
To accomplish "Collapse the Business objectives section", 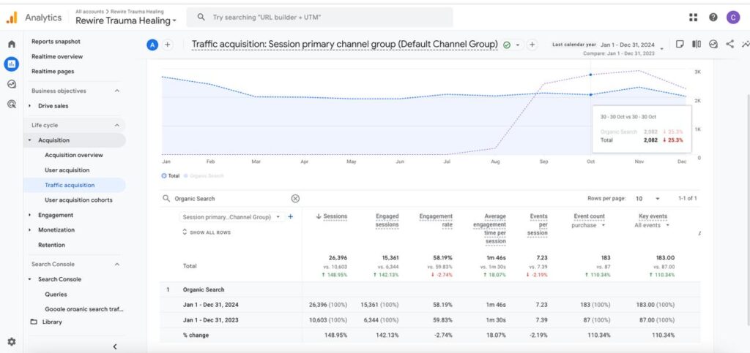I will pos(117,91).
